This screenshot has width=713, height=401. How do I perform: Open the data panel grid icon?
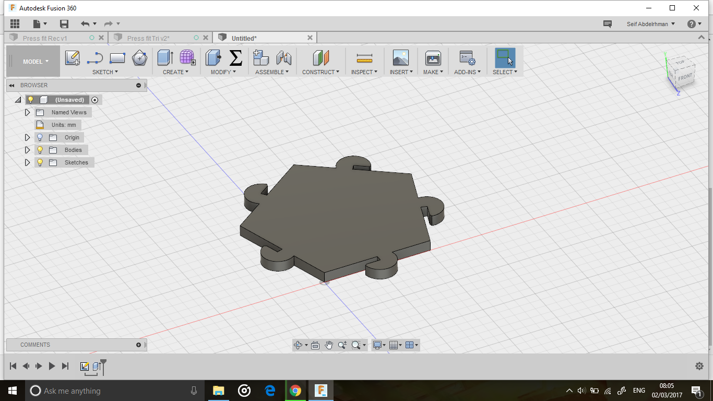[x=15, y=23]
